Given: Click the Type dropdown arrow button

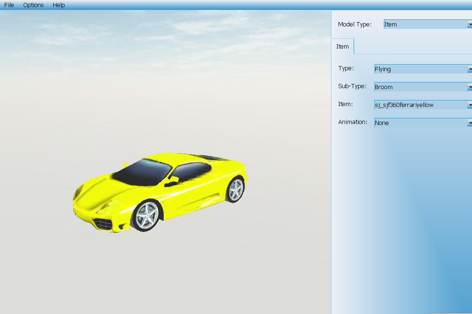Looking at the screenshot, I should pyautogui.click(x=469, y=69).
